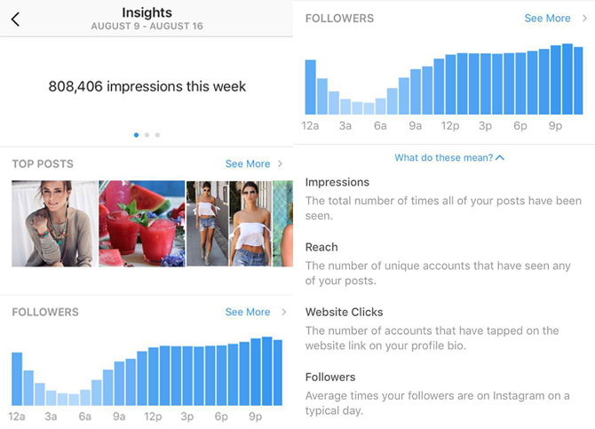
Task: Open the watermelon drinks top post
Action: pyautogui.click(x=142, y=224)
